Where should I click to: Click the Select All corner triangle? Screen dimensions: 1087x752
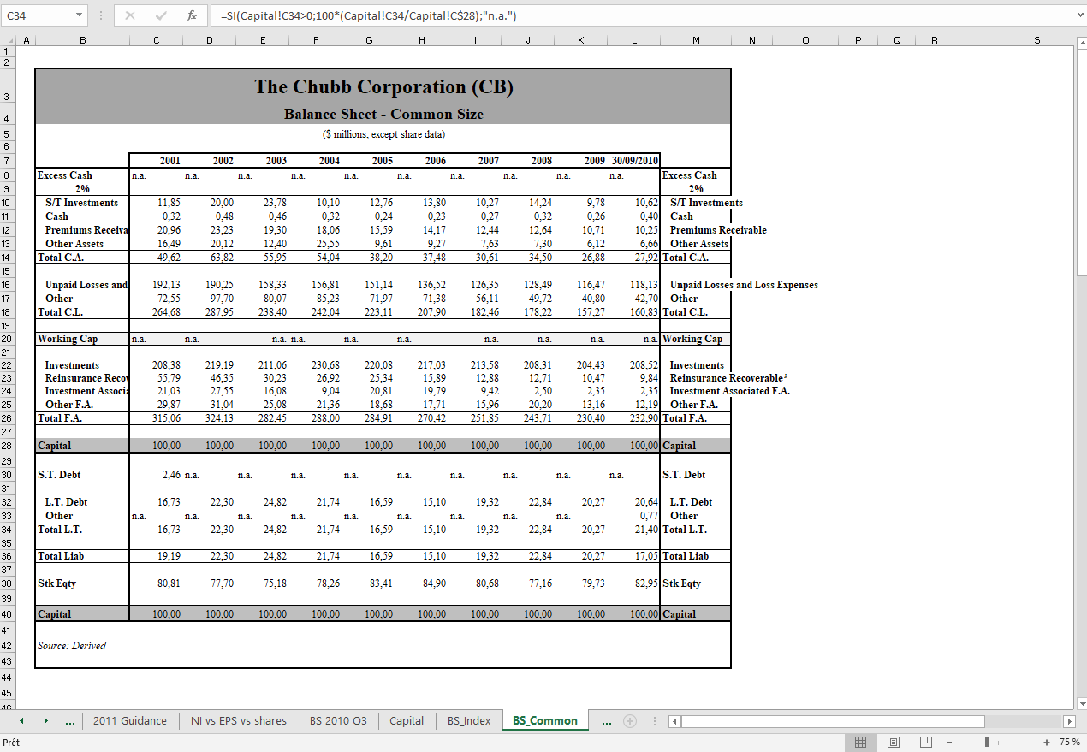9,40
